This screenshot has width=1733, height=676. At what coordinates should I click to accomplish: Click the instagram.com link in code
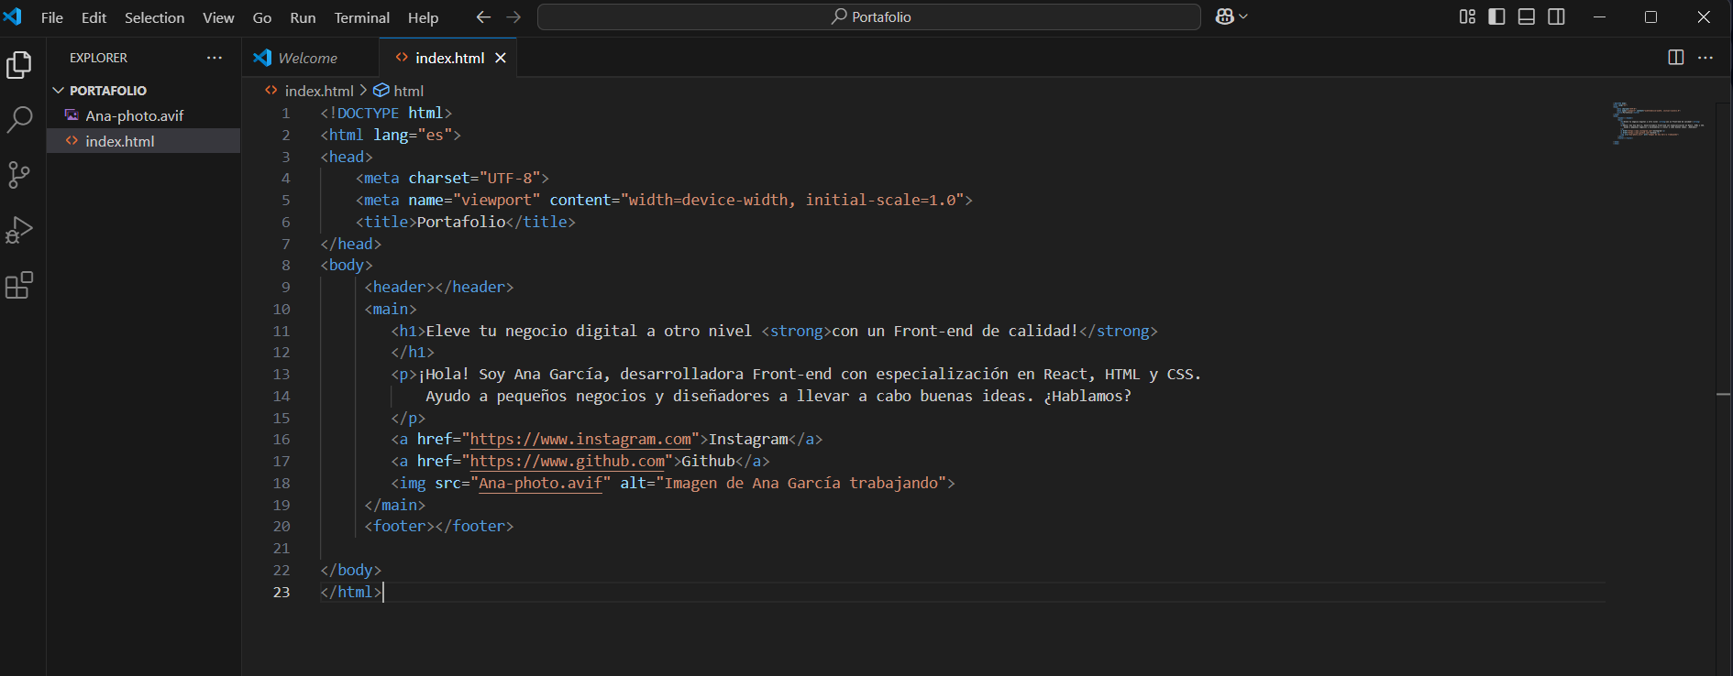pos(580,440)
